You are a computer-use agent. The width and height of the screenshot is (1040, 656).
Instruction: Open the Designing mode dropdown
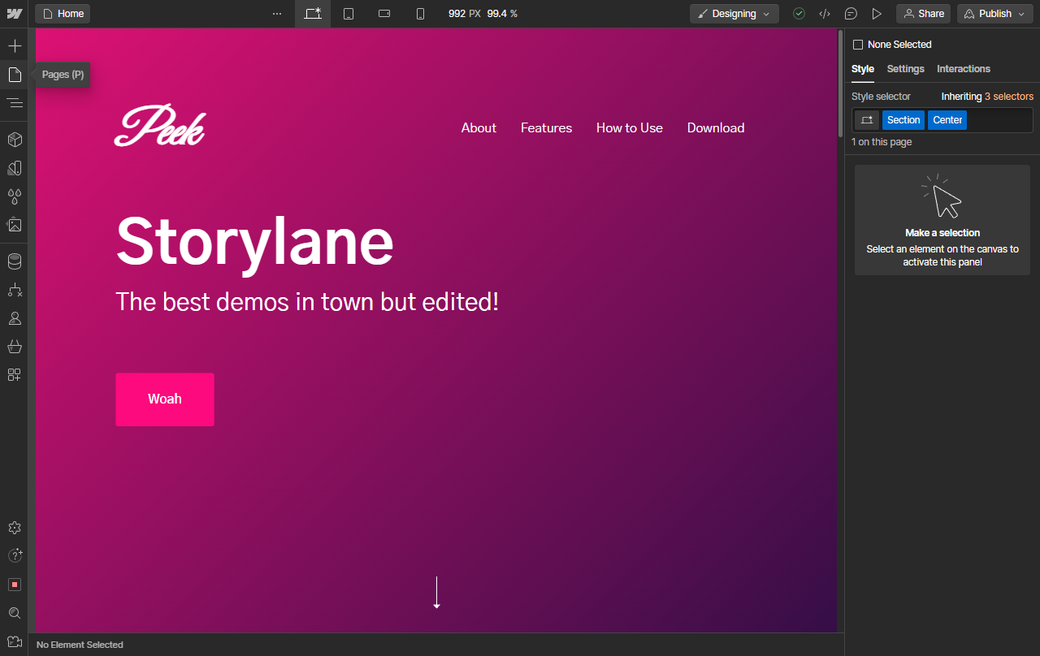click(734, 14)
